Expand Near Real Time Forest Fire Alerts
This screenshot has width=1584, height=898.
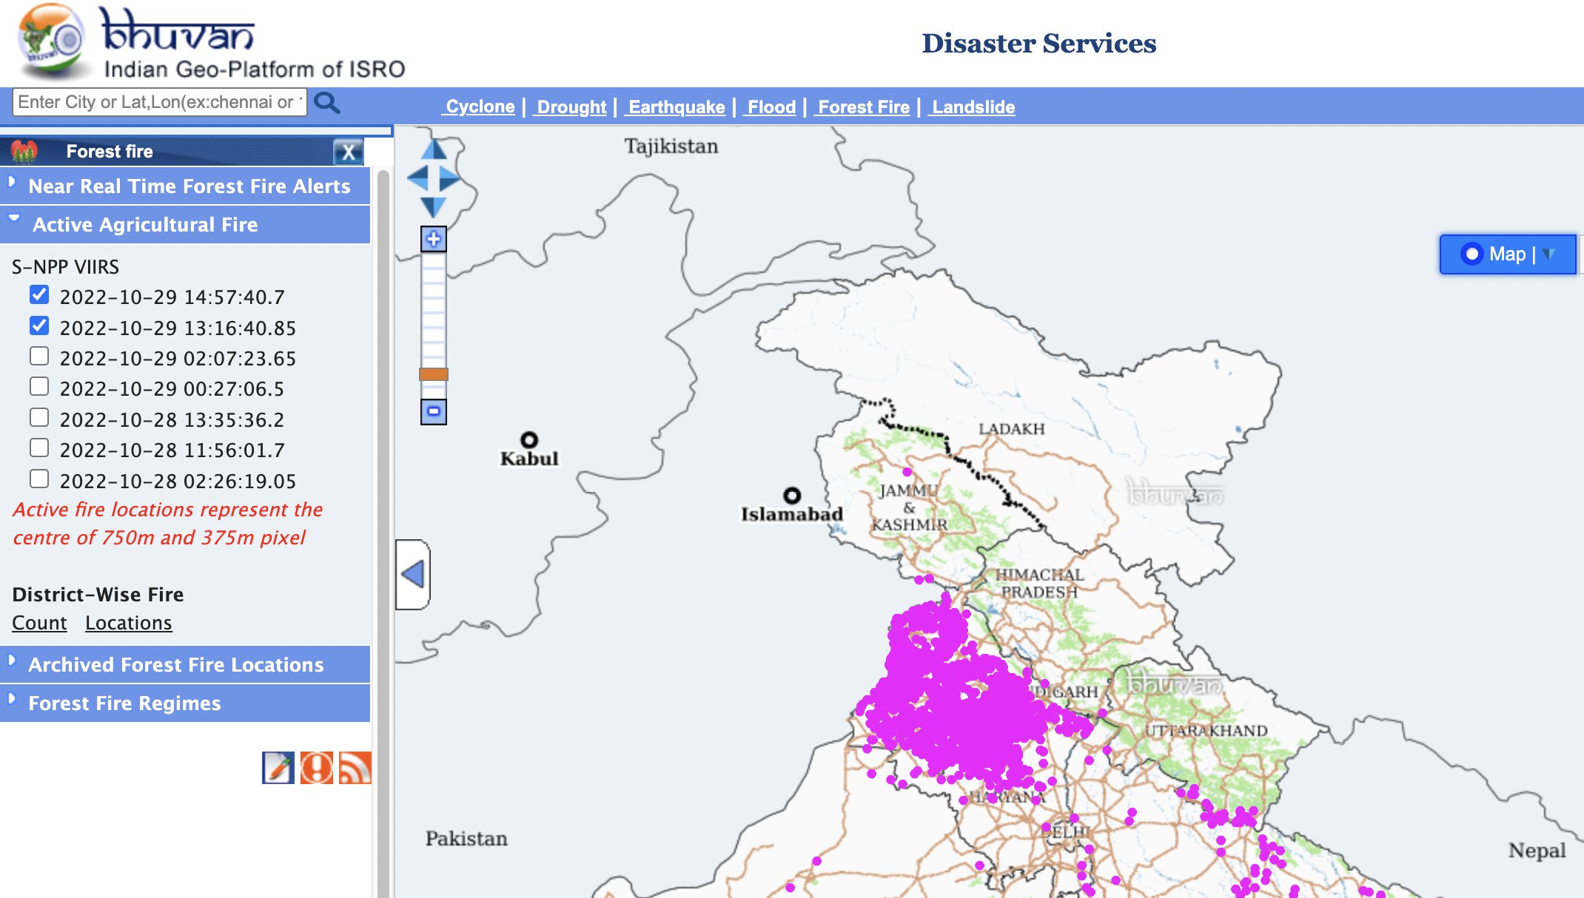pyautogui.click(x=185, y=186)
